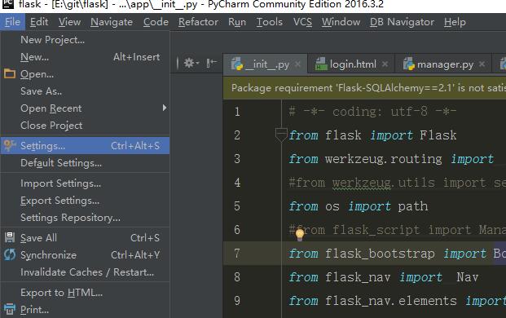
Task: Close the manager.py tab
Action: (482, 64)
